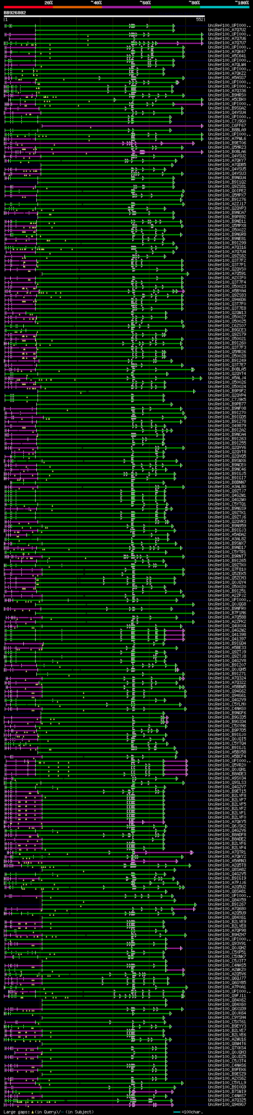Viewport: 253px width, 1115px height.
Task: Open hit UniRef100_B9NGU4
Action: [227, 178]
